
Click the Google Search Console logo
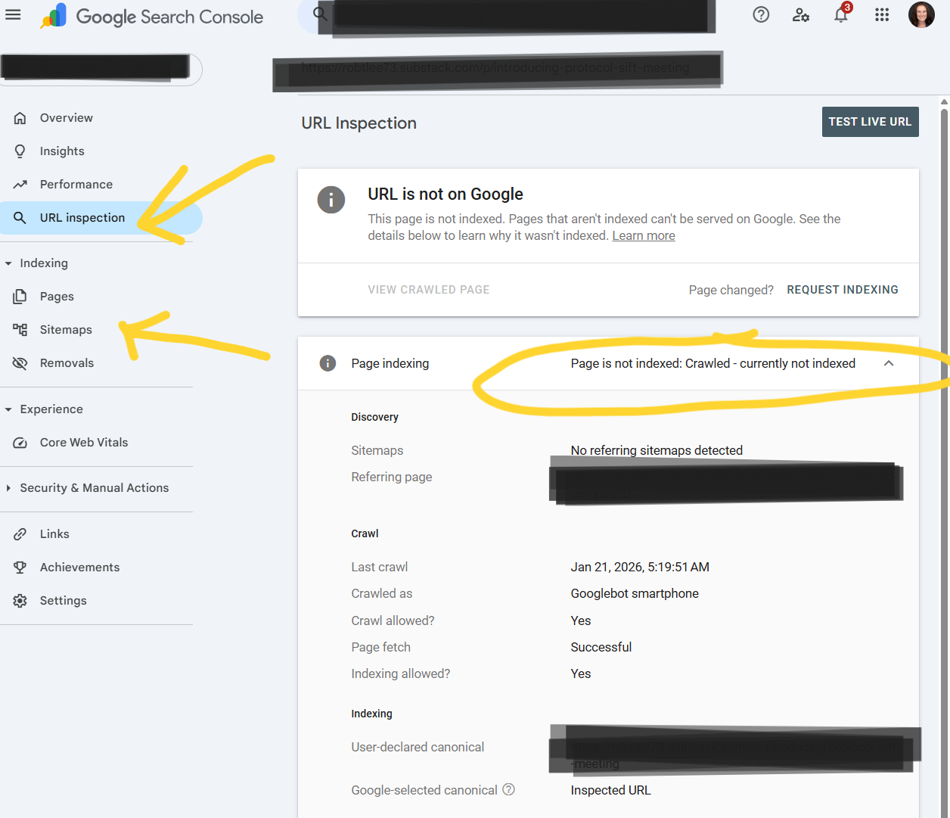152,16
